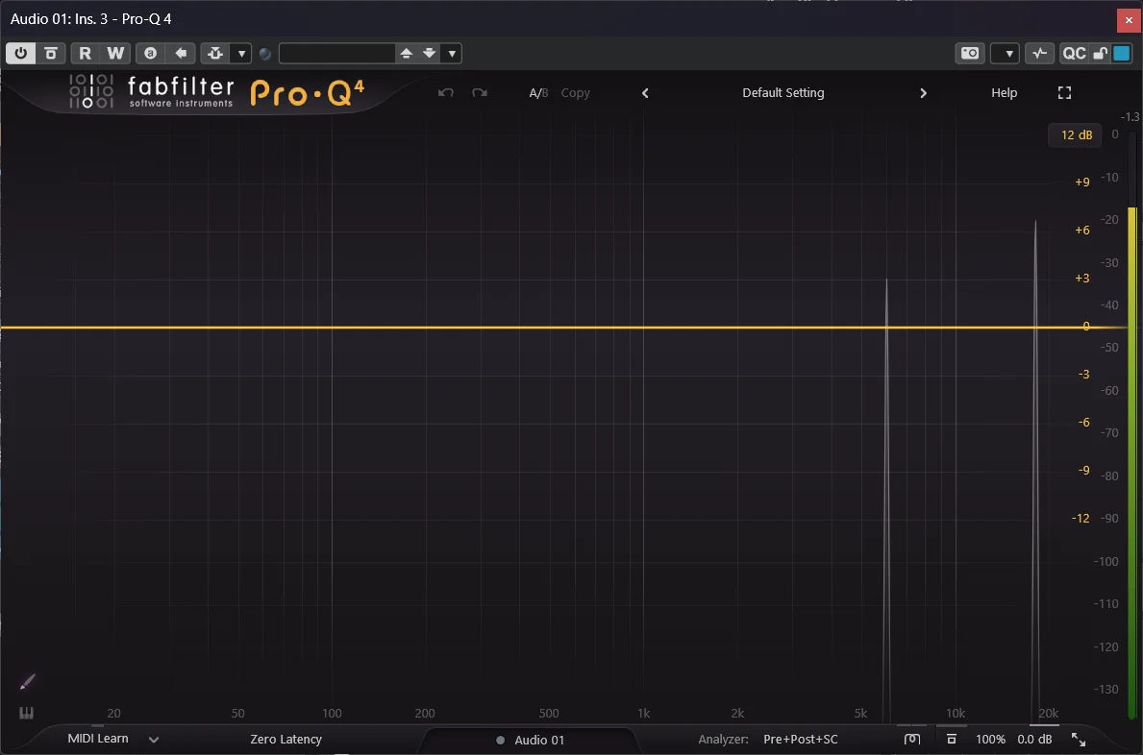This screenshot has height=755, width=1143.
Task: Toggle full screen mode icon
Action: (1064, 92)
